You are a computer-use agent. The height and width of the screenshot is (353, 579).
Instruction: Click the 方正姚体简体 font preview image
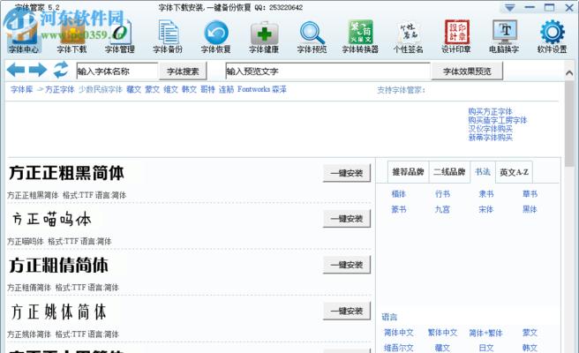(58, 312)
